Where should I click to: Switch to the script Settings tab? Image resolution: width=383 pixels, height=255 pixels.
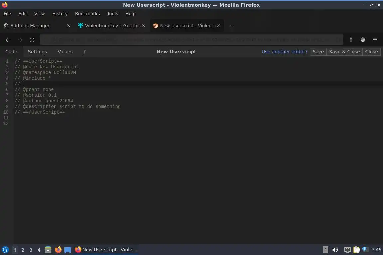(37, 52)
